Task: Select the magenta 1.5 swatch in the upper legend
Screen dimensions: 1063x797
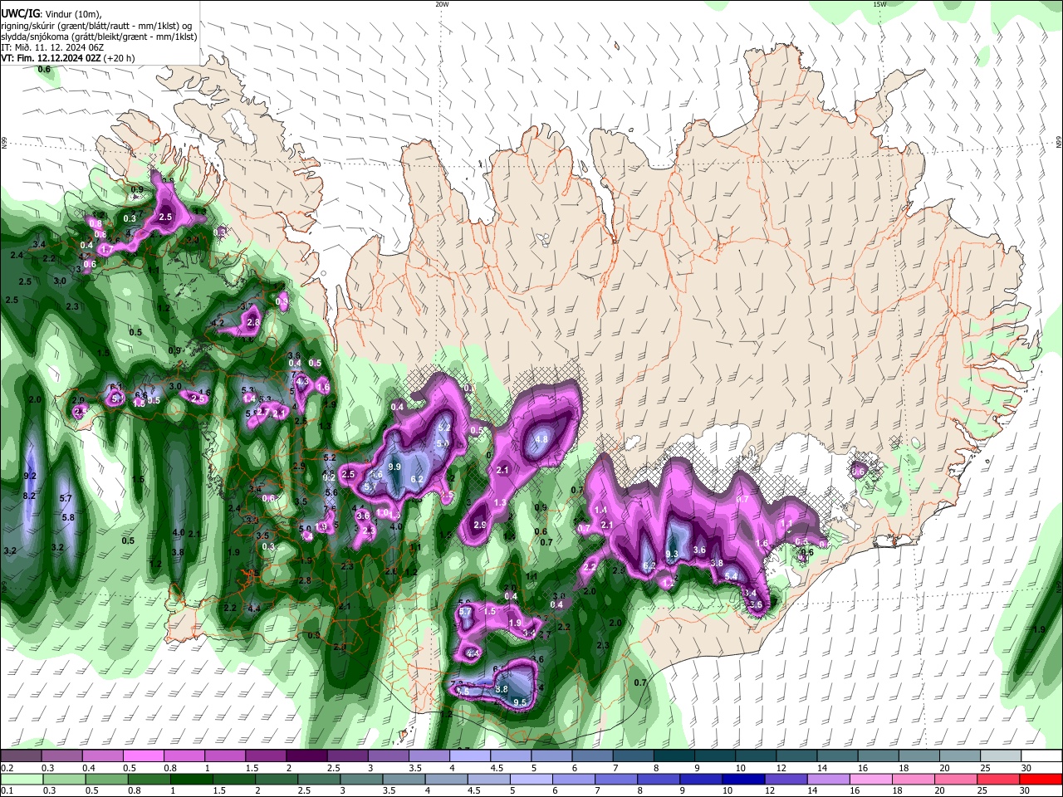Action: click(x=265, y=756)
